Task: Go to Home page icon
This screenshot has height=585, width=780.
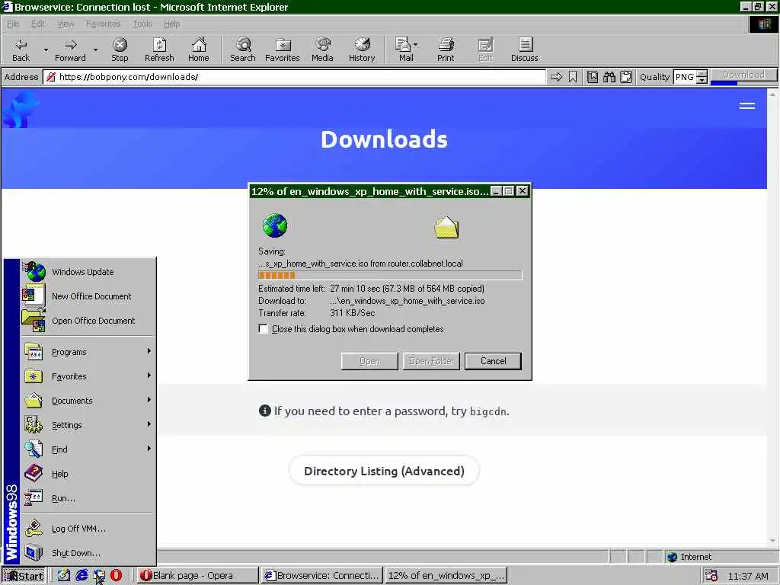Action: coord(199,50)
